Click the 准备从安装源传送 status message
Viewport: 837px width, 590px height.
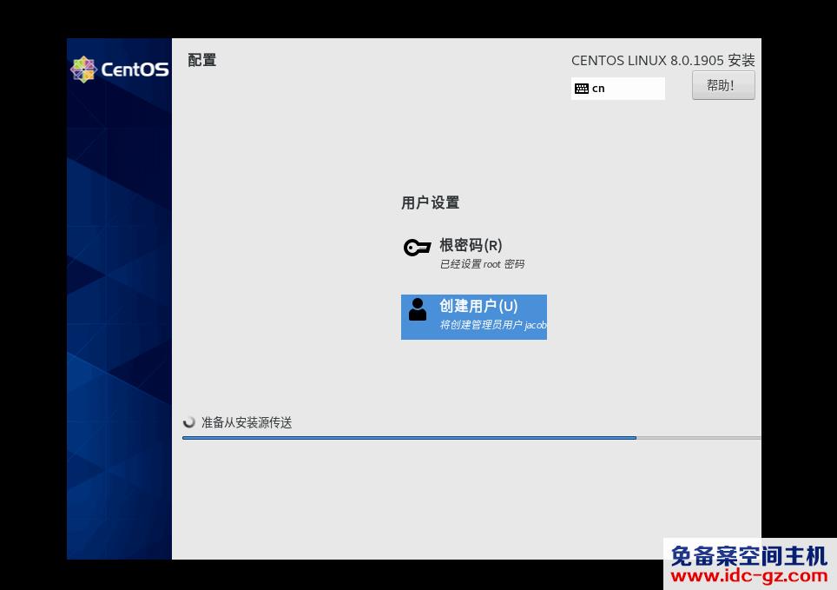246,422
